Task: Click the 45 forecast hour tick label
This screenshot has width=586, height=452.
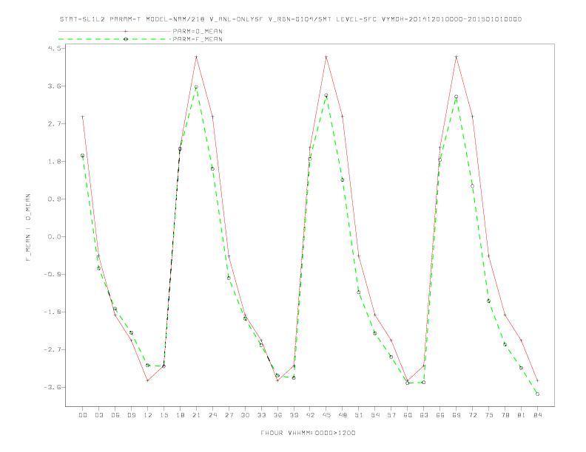Action: click(326, 415)
